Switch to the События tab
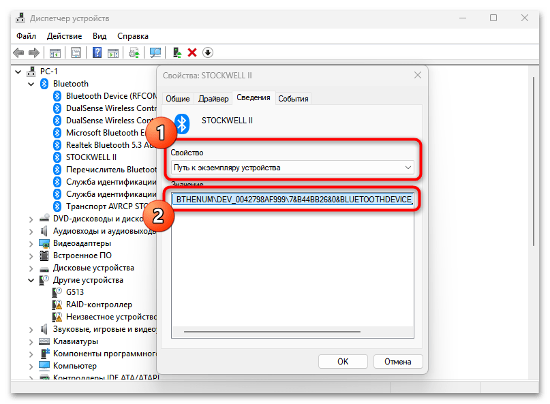The width and height of the screenshot is (550, 404). [x=293, y=99]
